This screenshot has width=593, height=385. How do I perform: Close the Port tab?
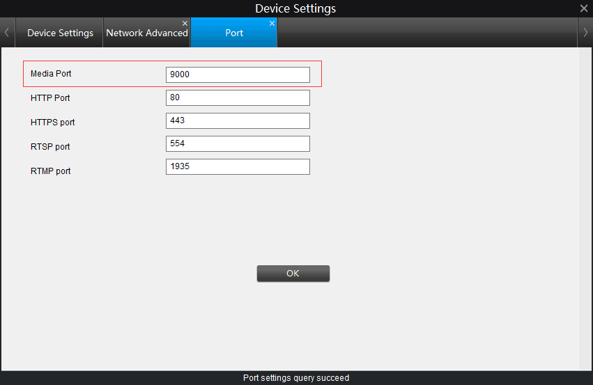(x=272, y=24)
